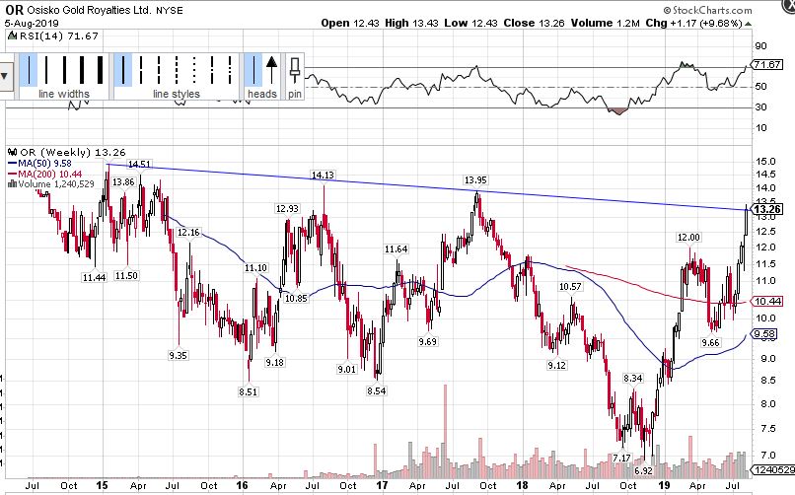This screenshot has height=495, width=795.
Task: Click the 13.95 high price label
Action: 475,180
